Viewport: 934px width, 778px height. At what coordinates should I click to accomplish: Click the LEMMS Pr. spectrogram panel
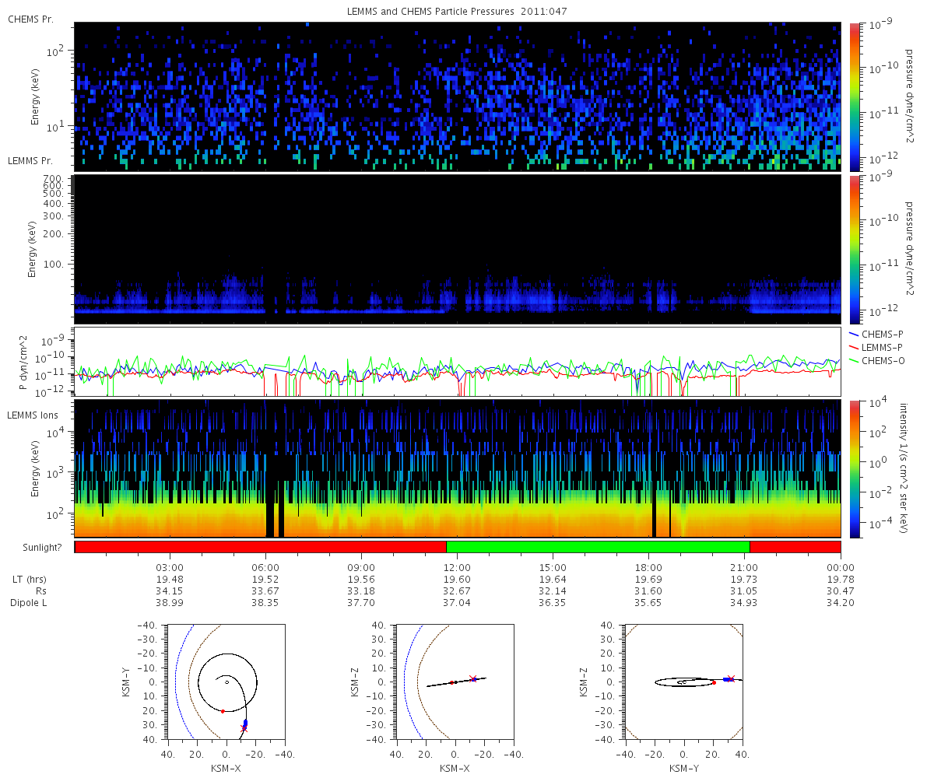click(x=458, y=250)
